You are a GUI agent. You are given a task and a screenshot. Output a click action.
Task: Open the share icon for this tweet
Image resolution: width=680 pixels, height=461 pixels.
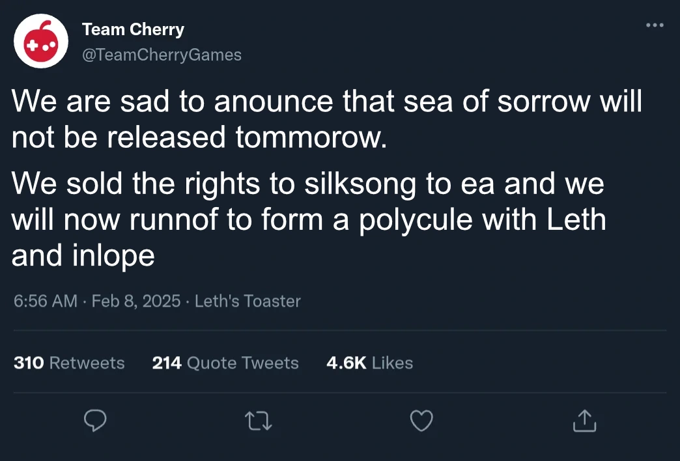pos(584,421)
